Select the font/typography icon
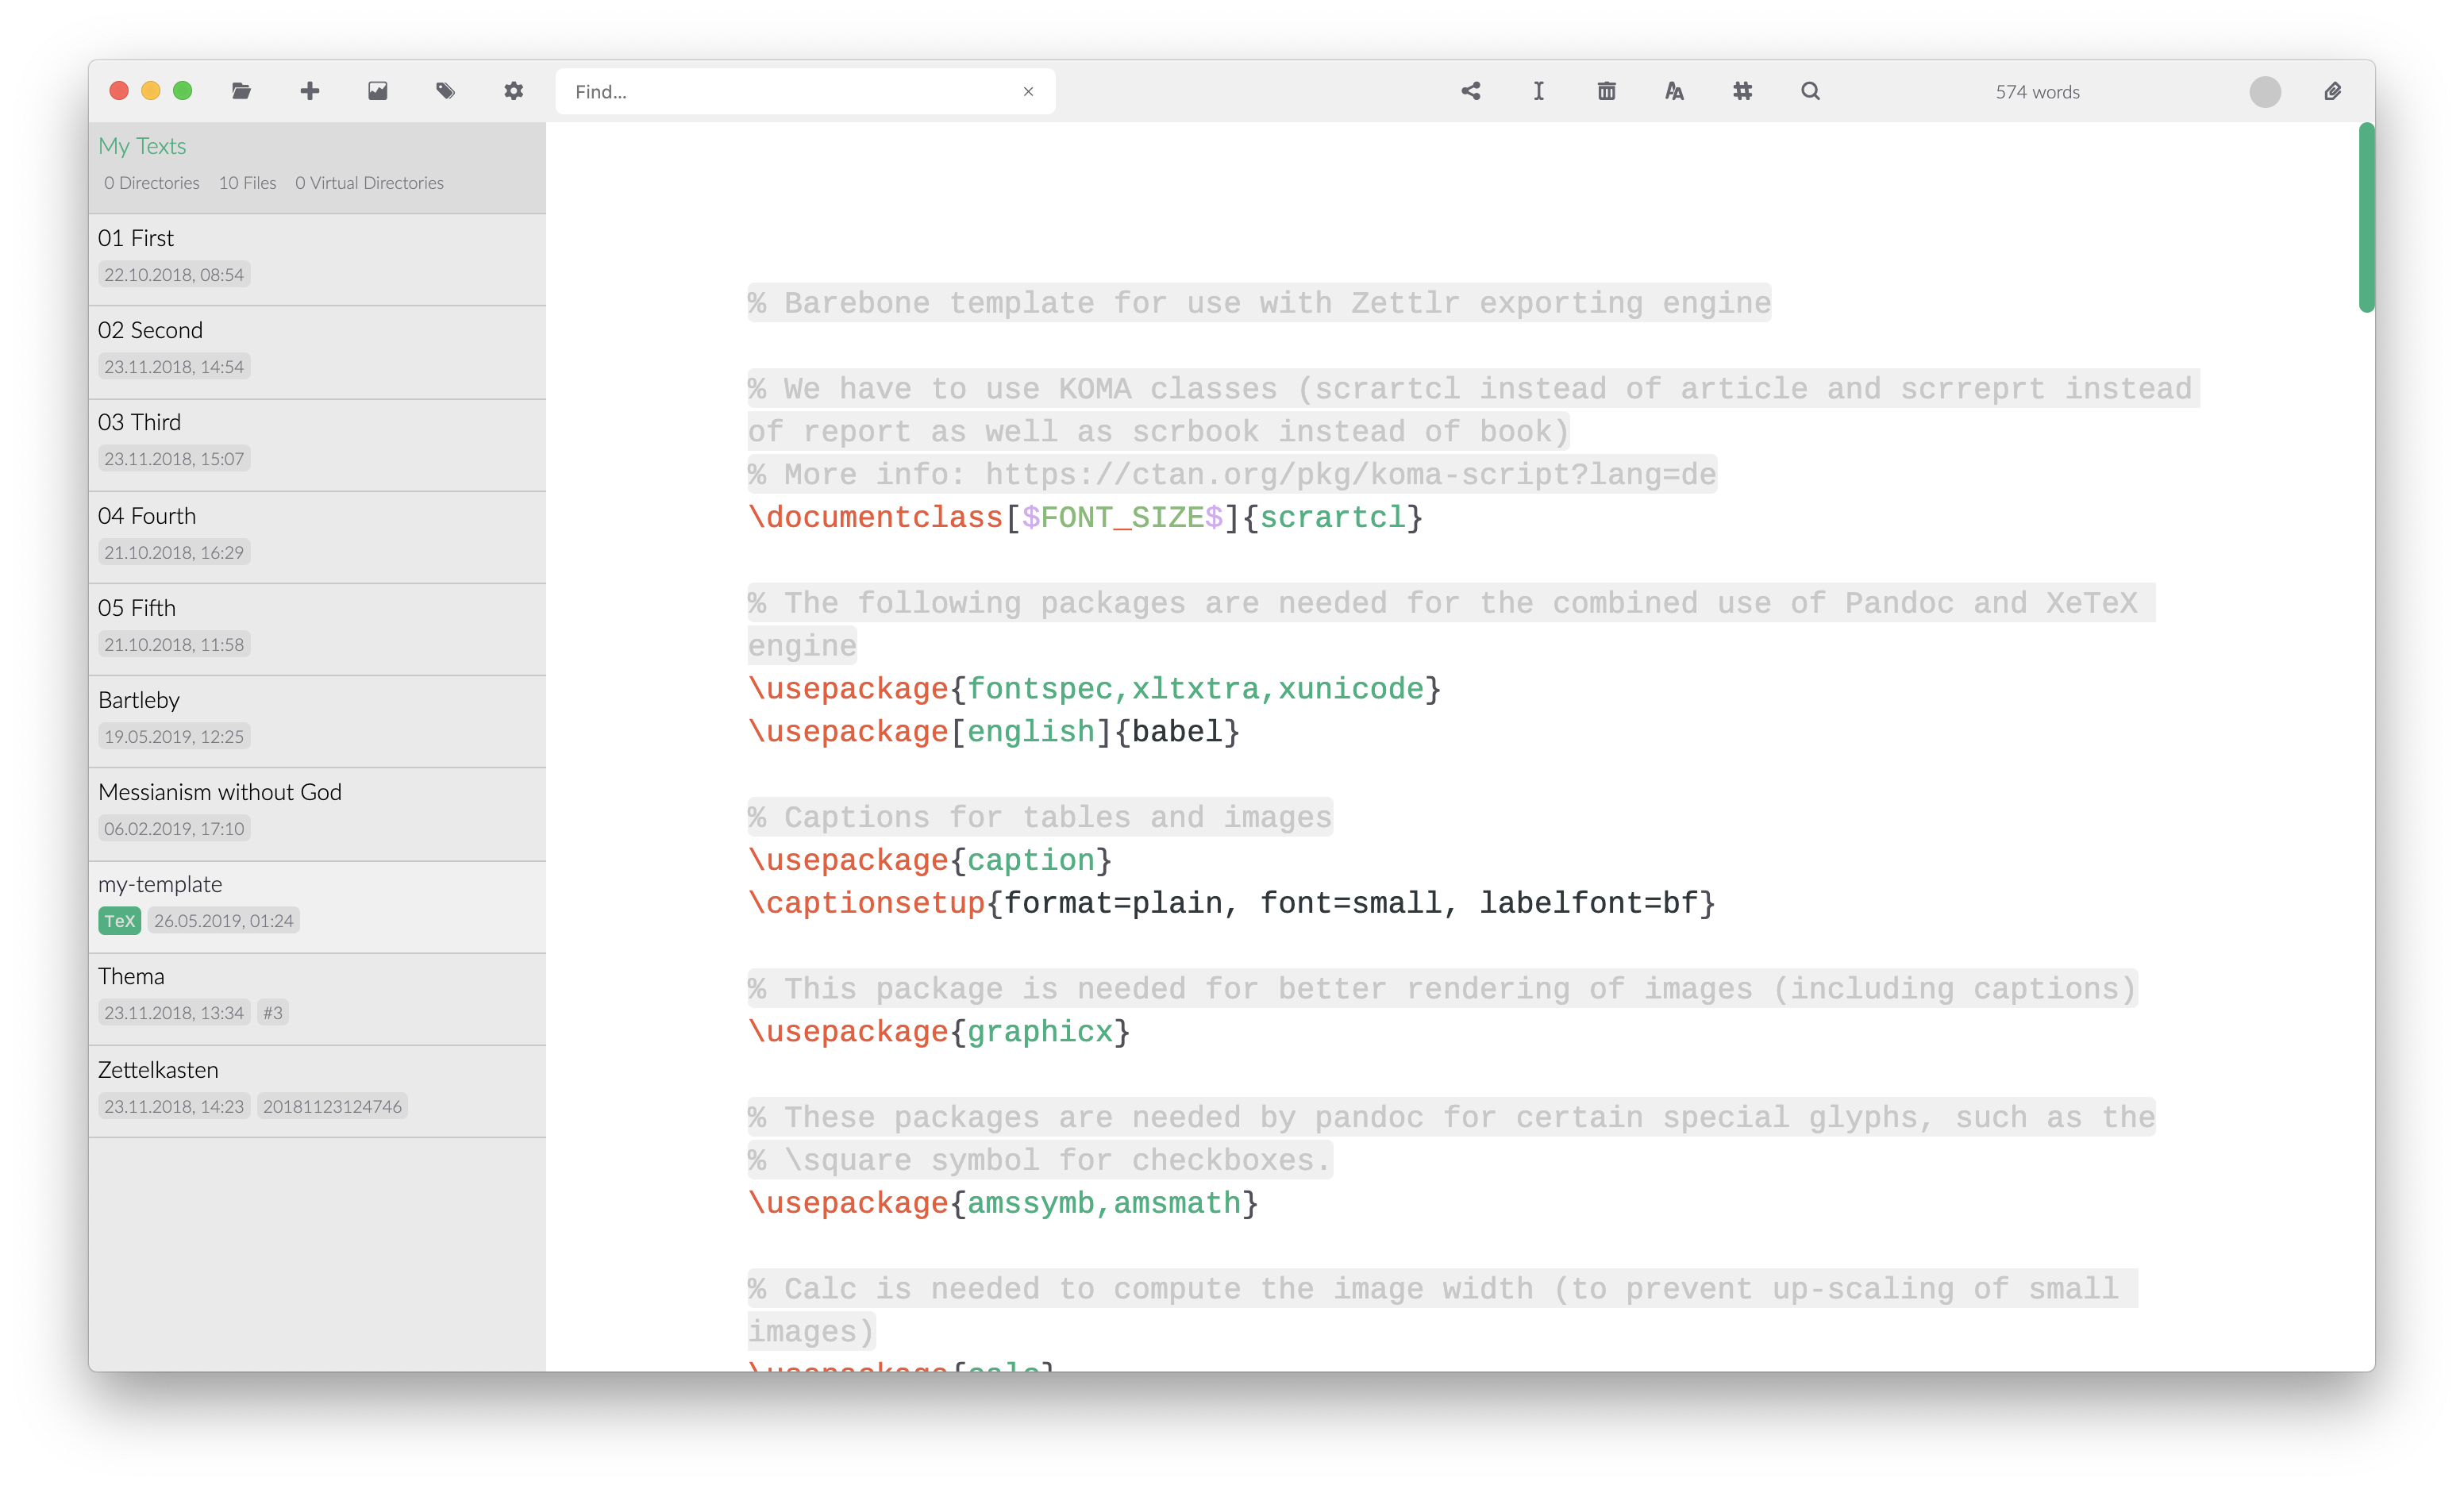Screen dimensions: 2464x1489 point(1674,90)
